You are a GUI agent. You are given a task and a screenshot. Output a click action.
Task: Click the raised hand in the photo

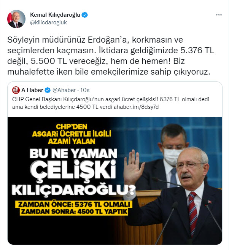coord(134,167)
